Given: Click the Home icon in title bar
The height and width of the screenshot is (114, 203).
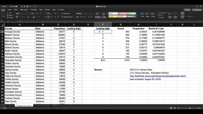Looking at the screenshot, I should click(x=22, y=6).
